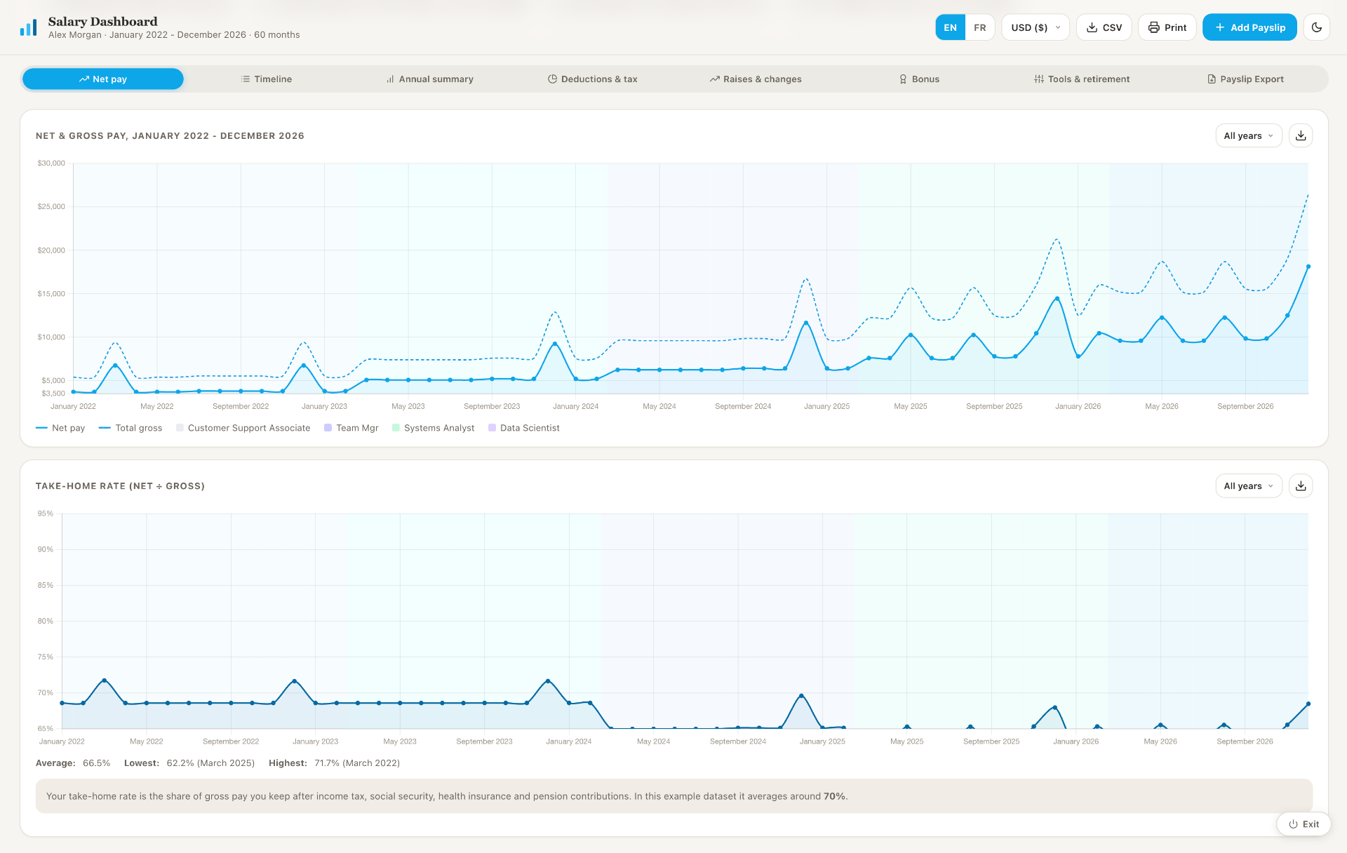Click the Lowest 62.2% (March 2025) statistic
Screen dimensions: 1347x853
coord(189,763)
